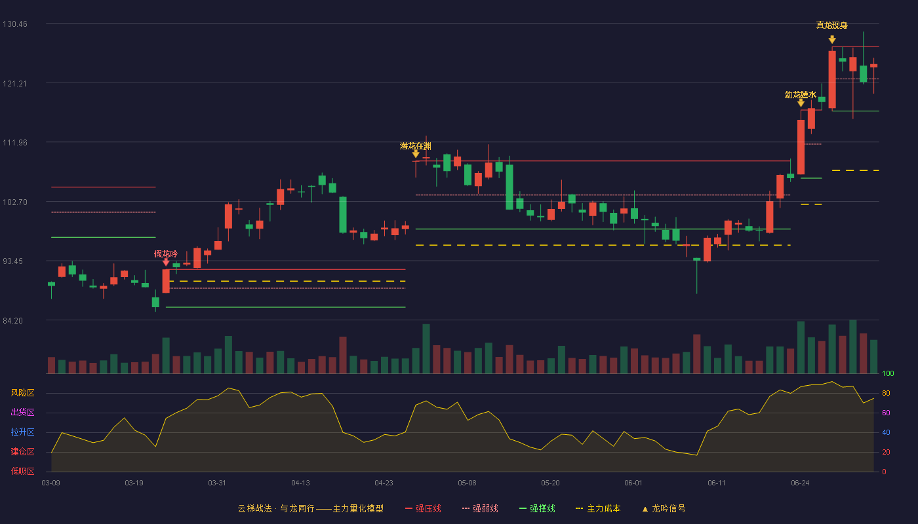Image resolution: width=918 pixels, height=524 pixels.
Task: Select the 风险区 zone label
Action: [x=22, y=393]
